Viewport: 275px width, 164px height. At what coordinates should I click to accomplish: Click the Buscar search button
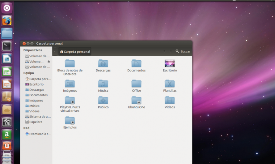[183, 51]
